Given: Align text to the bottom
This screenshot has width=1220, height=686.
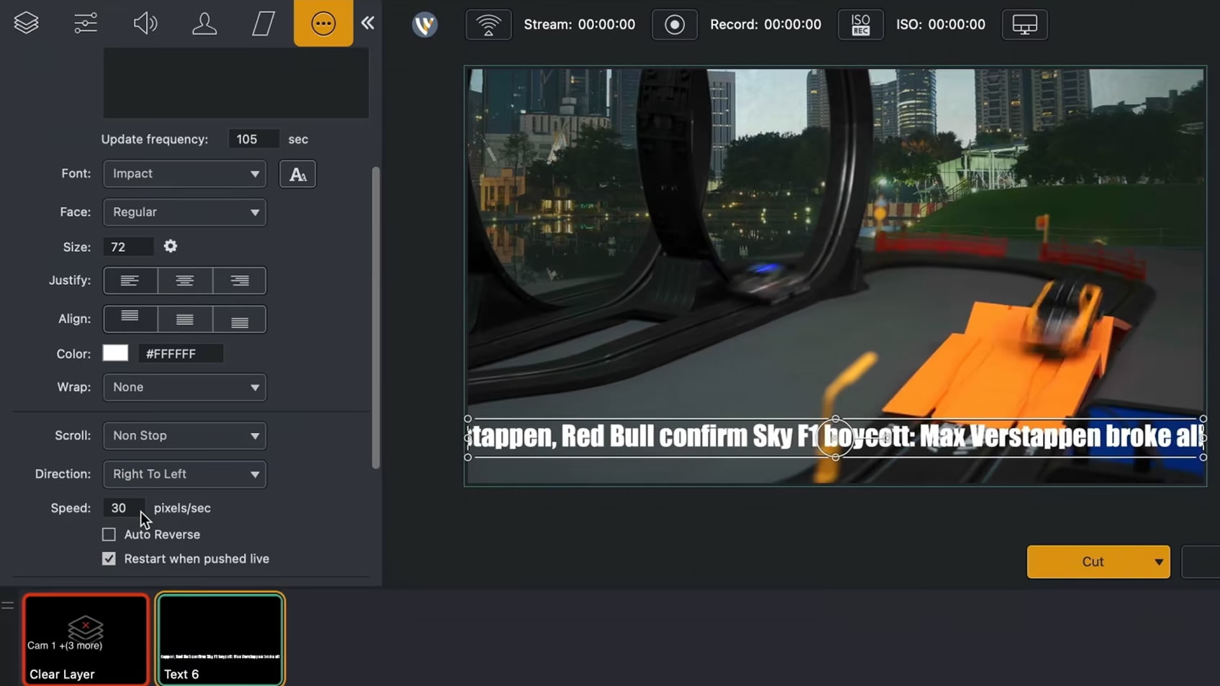Looking at the screenshot, I should pyautogui.click(x=240, y=319).
